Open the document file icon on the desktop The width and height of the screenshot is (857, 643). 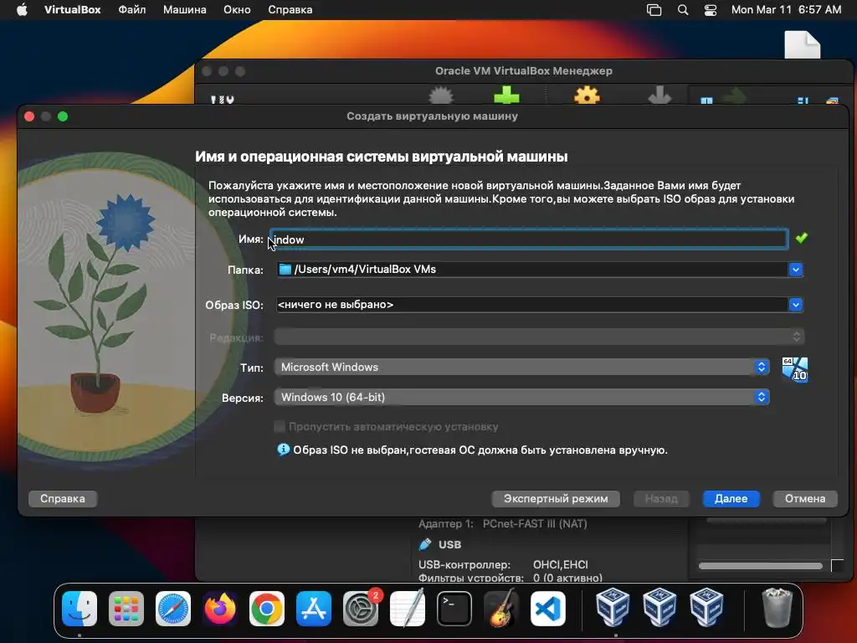(803, 45)
